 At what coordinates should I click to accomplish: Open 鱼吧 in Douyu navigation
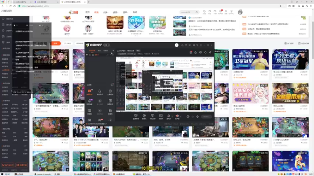pos(135,13)
